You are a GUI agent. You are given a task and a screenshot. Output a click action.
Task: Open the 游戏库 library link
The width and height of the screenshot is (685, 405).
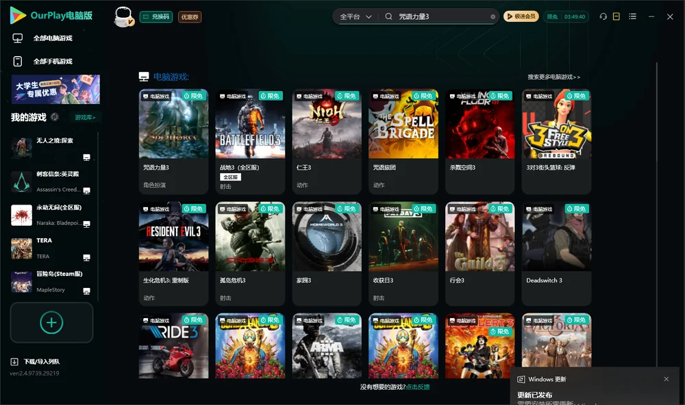click(x=85, y=118)
